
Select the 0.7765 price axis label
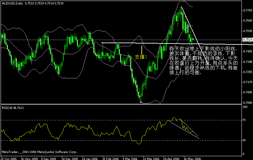click(248, 10)
